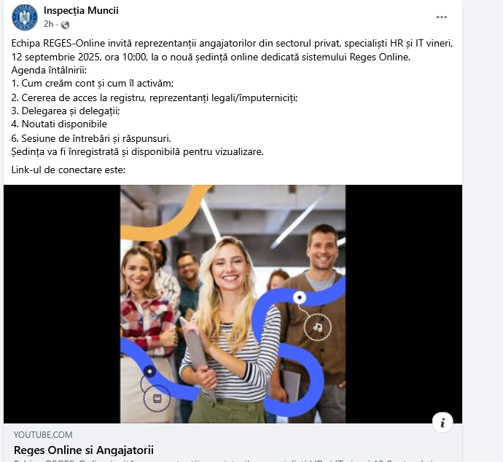This screenshot has height=462, width=503.
Task: Click the black area left of preview photo
Action: pyautogui.click(x=62, y=304)
